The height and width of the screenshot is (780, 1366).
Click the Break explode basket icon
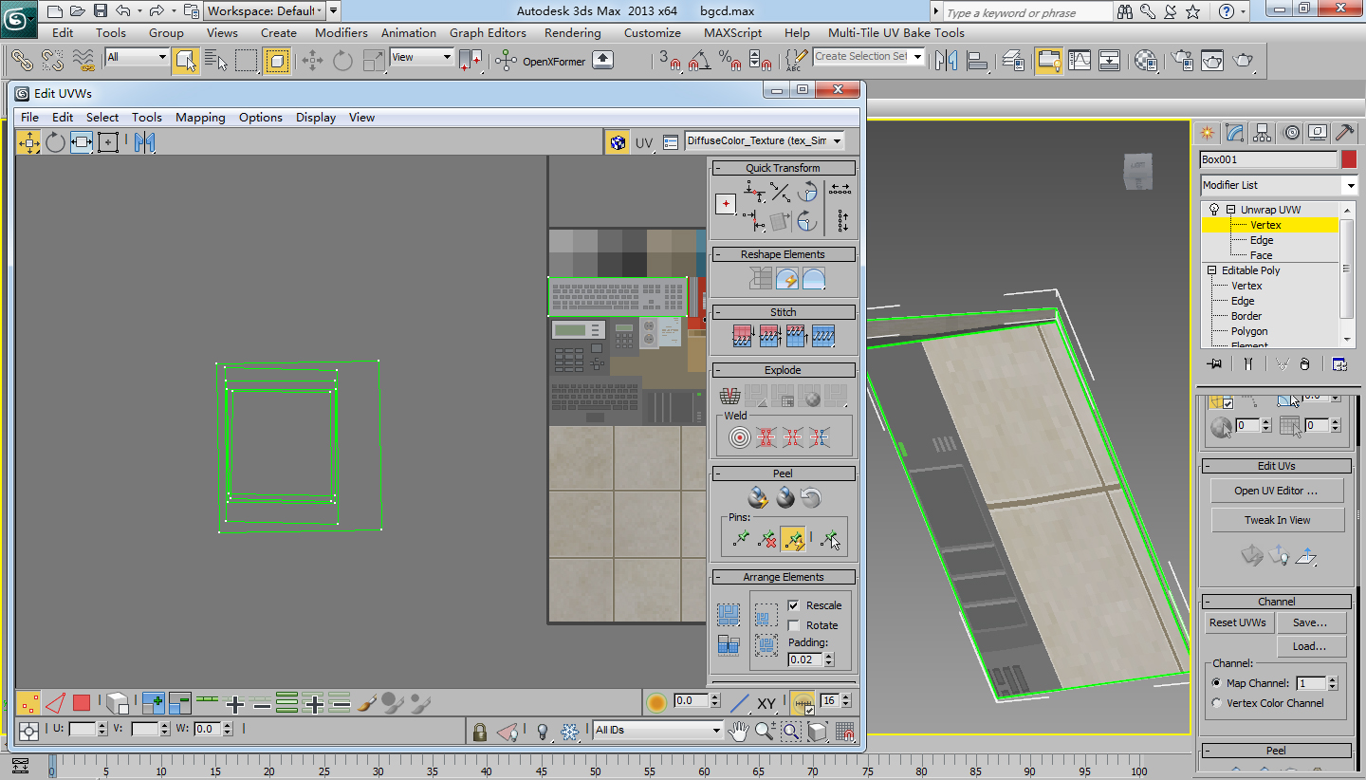(729, 395)
